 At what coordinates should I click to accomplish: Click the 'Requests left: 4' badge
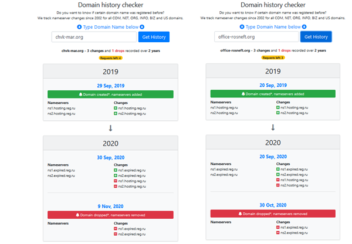110,59
